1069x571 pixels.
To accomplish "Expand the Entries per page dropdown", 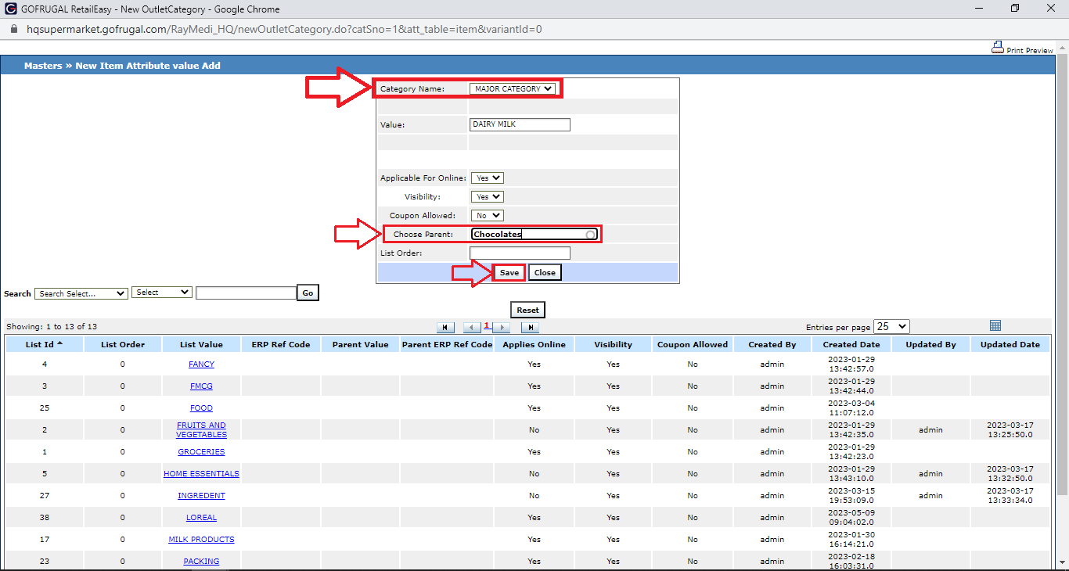I will click(891, 327).
